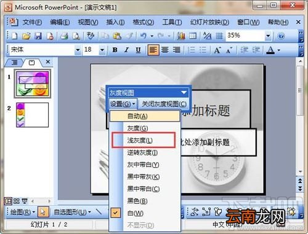Save the presentation with the floppy icon

click(x=38, y=36)
